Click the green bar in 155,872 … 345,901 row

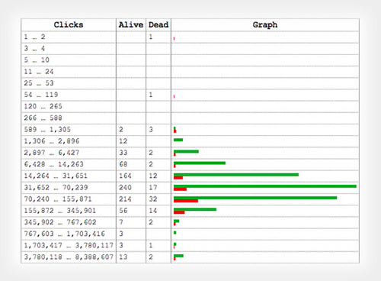pos(195,209)
